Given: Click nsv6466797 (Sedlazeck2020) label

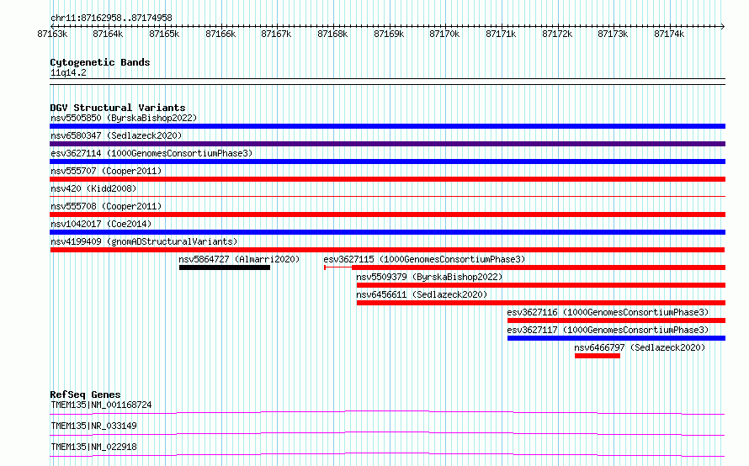Looking at the screenshot, I should (640, 347).
